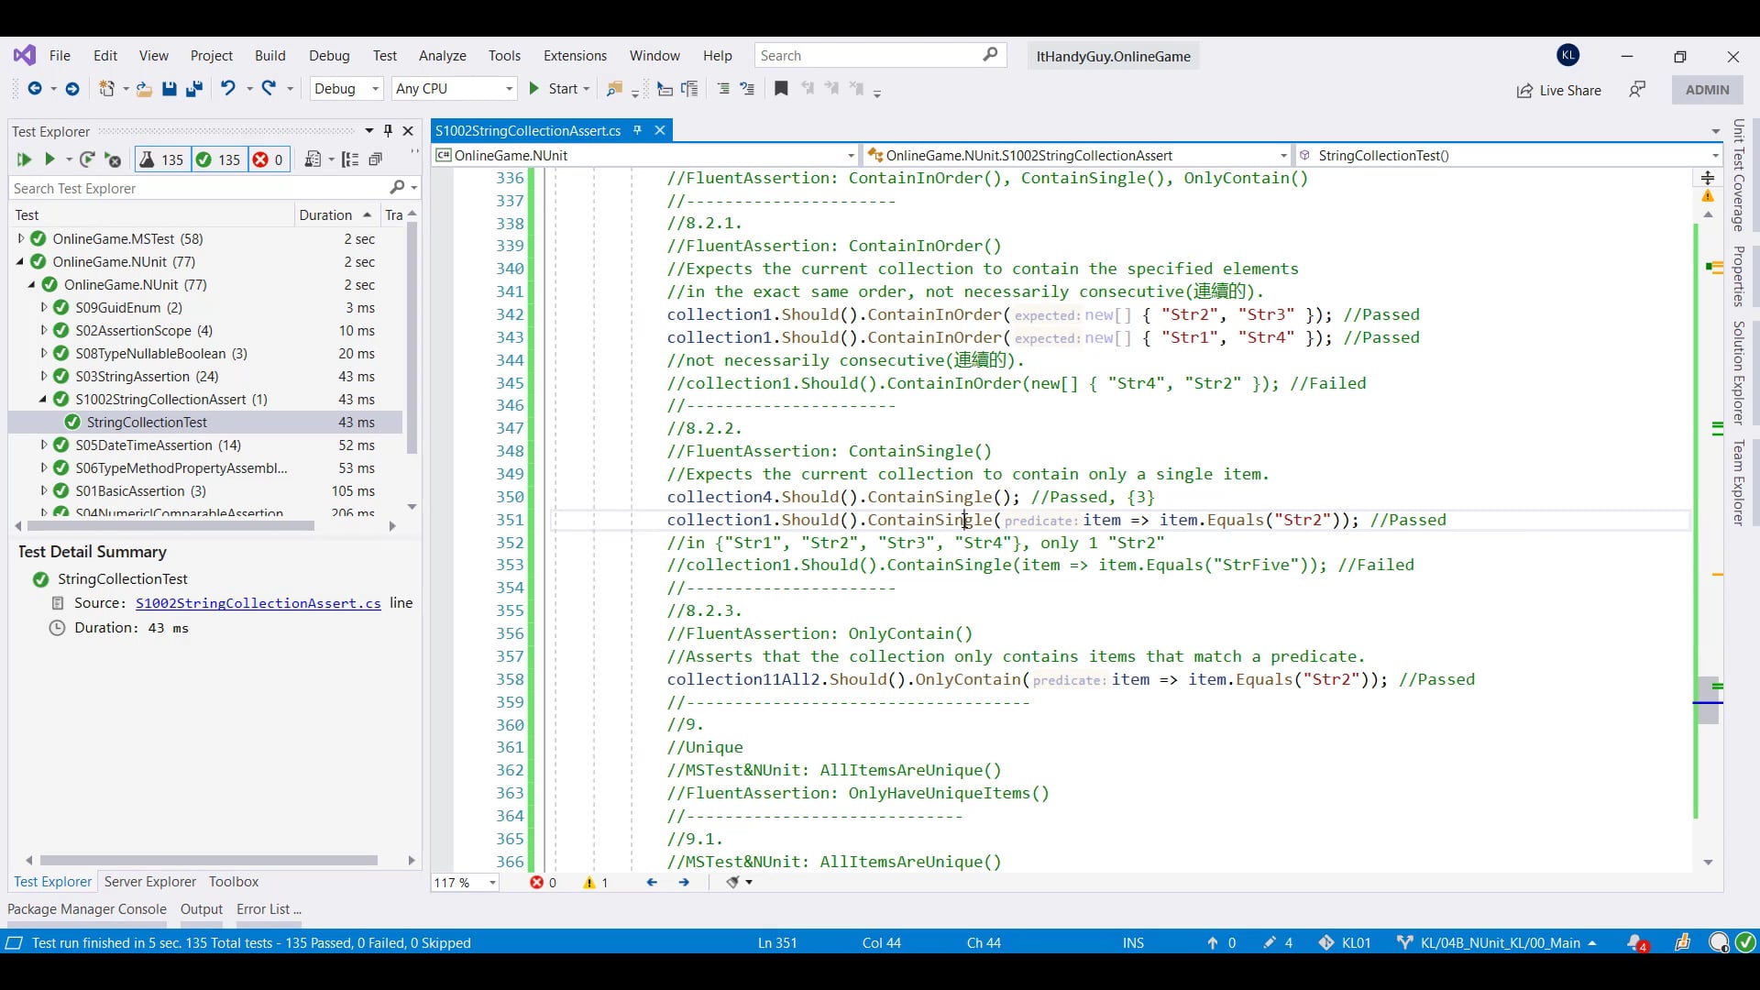
Task: Adjust the editor zoom level control
Action: (x=464, y=882)
